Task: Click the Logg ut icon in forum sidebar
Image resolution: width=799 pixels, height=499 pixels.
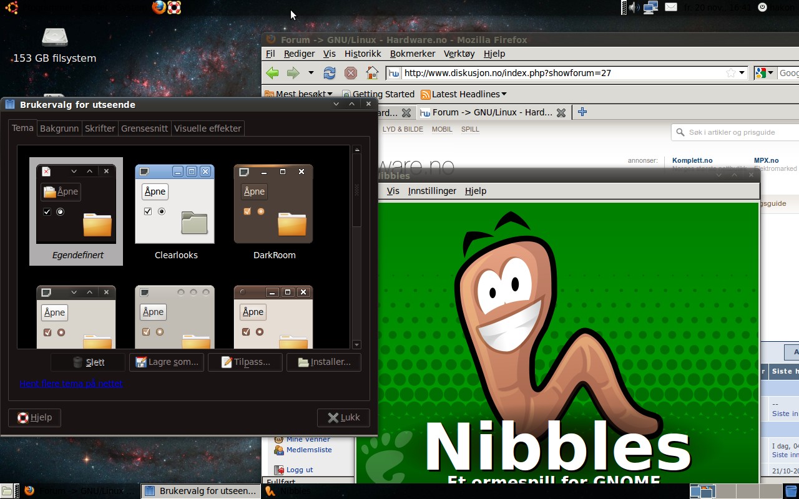Action: coord(280,470)
